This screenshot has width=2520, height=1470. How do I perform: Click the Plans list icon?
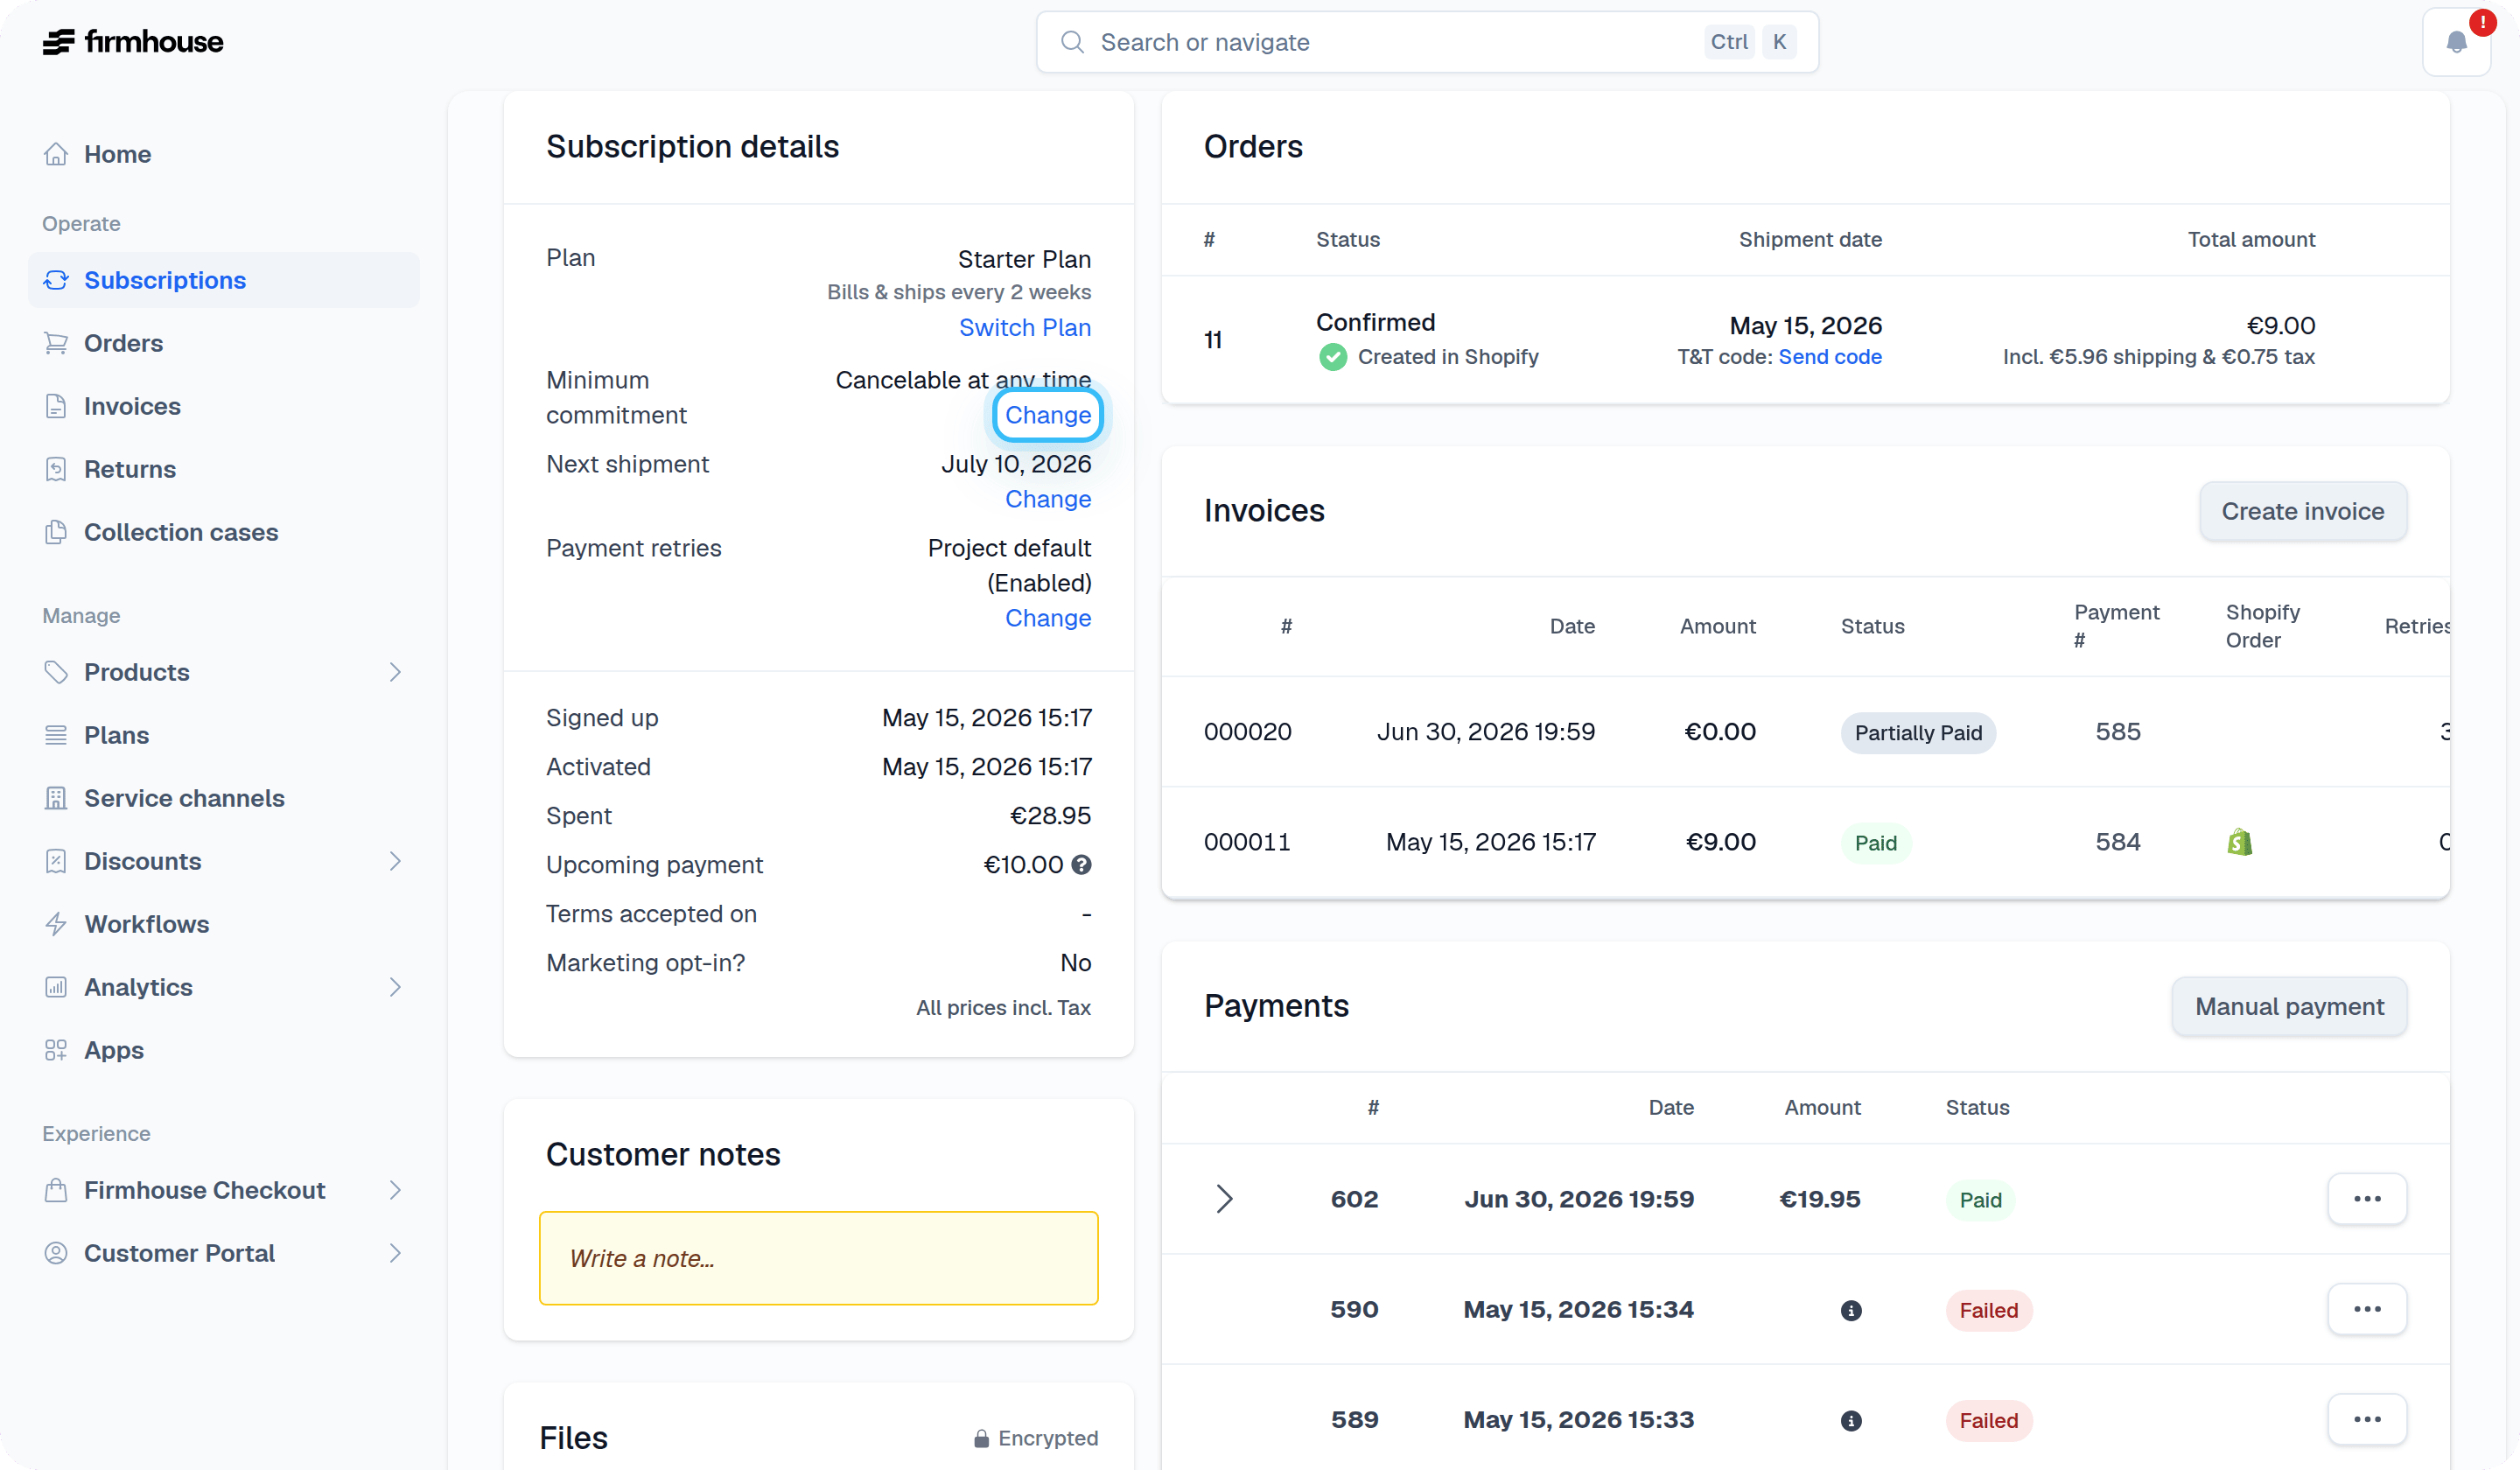56,735
